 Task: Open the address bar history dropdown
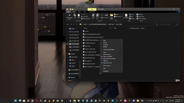coord(154,24)
